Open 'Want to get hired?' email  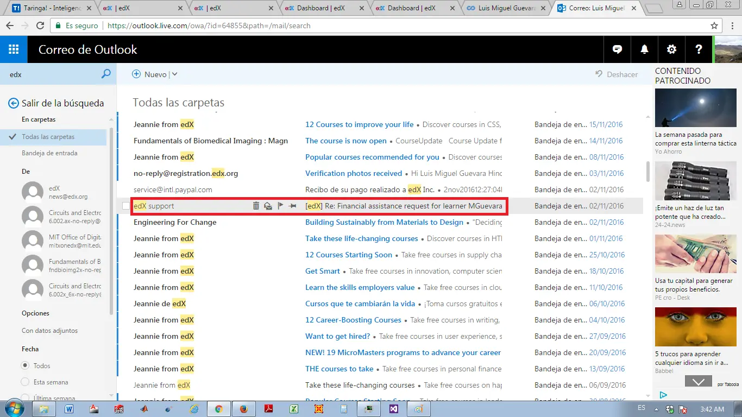coord(337,336)
